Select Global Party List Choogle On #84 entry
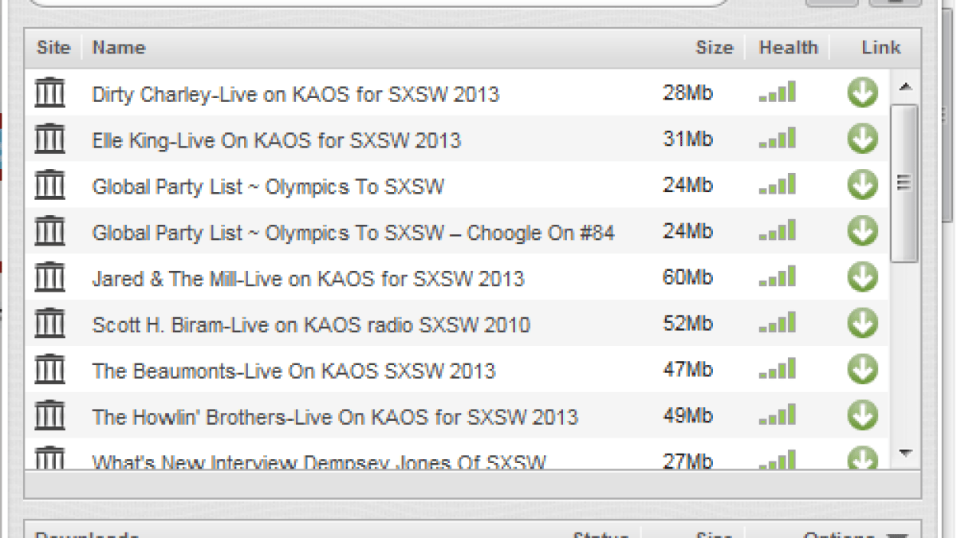 click(353, 233)
